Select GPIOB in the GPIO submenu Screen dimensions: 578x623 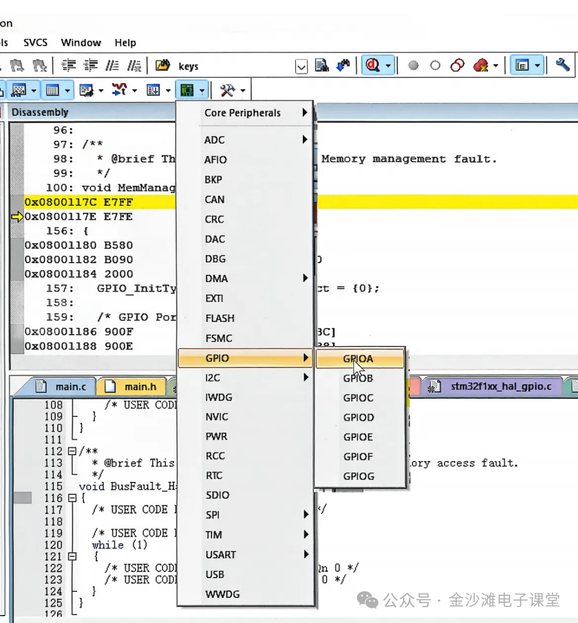click(x=360, y=378)
